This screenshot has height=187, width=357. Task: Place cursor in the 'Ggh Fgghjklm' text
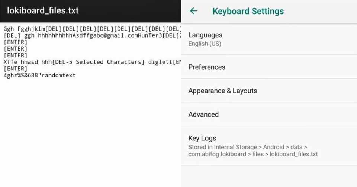click(25, 29)
